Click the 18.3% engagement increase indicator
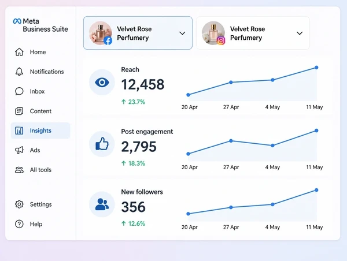Viewport: 347px width, 261px height. (133, 163)
